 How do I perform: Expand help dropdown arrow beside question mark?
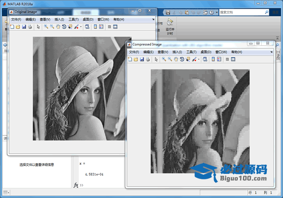[x=217, y=12]
